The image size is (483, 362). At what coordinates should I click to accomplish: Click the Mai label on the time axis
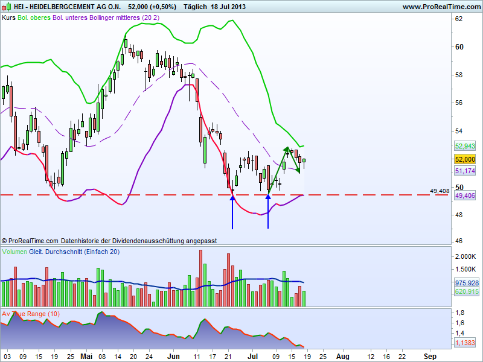(86, 357)
